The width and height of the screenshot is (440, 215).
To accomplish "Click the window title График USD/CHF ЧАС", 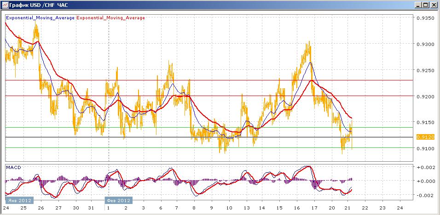I will click(39, 5).
